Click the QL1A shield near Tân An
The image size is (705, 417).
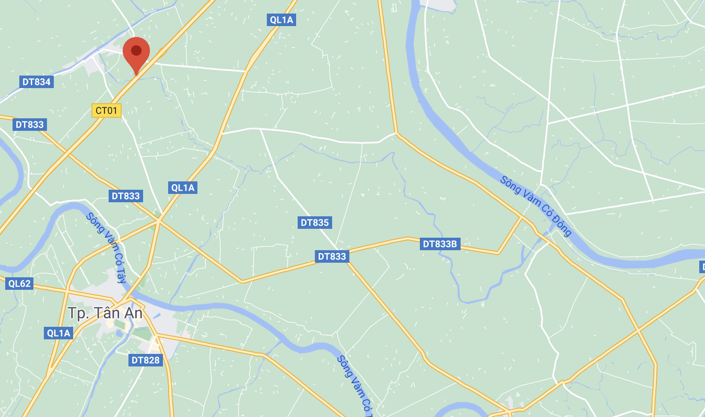pos(58,333)
